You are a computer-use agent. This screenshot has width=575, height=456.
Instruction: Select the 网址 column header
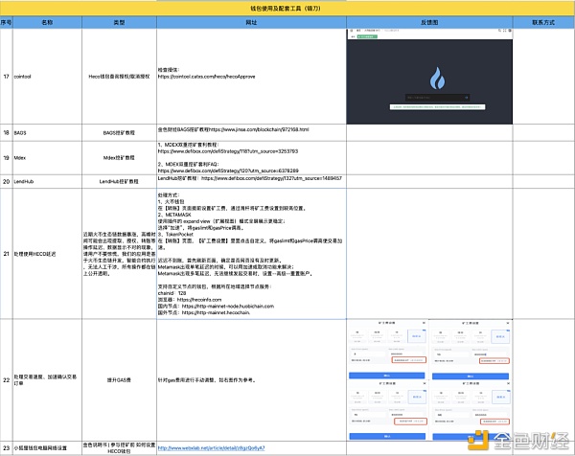point(251,22)
